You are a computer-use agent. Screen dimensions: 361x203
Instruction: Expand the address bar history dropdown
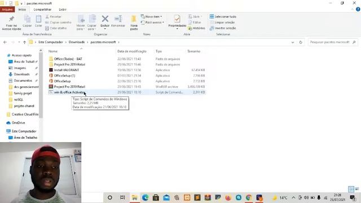[293, 42]
